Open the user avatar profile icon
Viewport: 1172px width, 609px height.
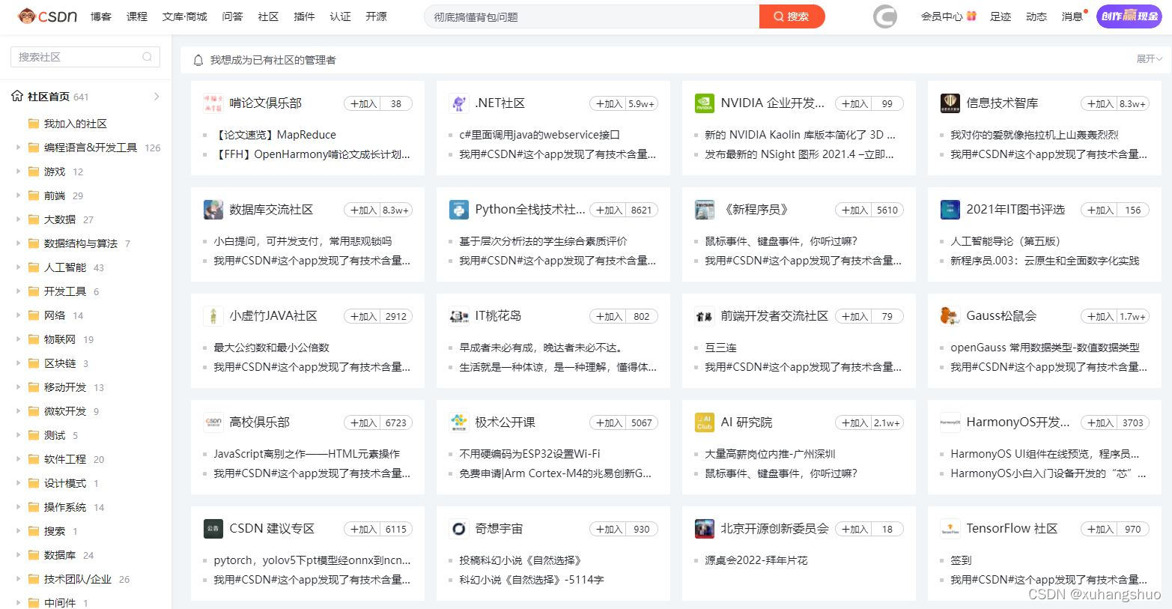pos(884,16)
